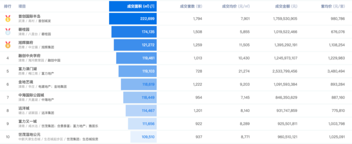This screenshot has width=352, height=144.
Task: Open project 首创国际半岛
Action: (29, 16)
